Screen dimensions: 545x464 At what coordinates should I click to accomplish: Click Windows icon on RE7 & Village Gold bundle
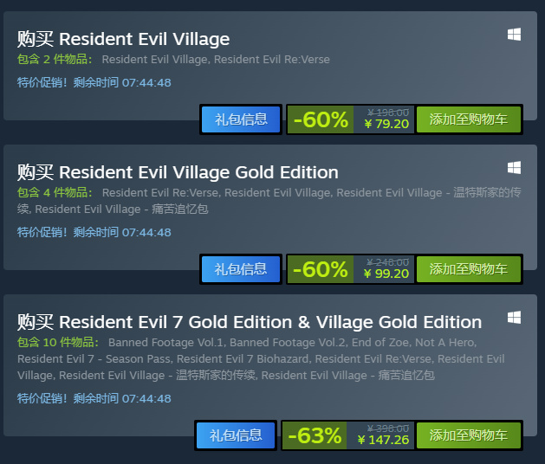tap(514, 318)
